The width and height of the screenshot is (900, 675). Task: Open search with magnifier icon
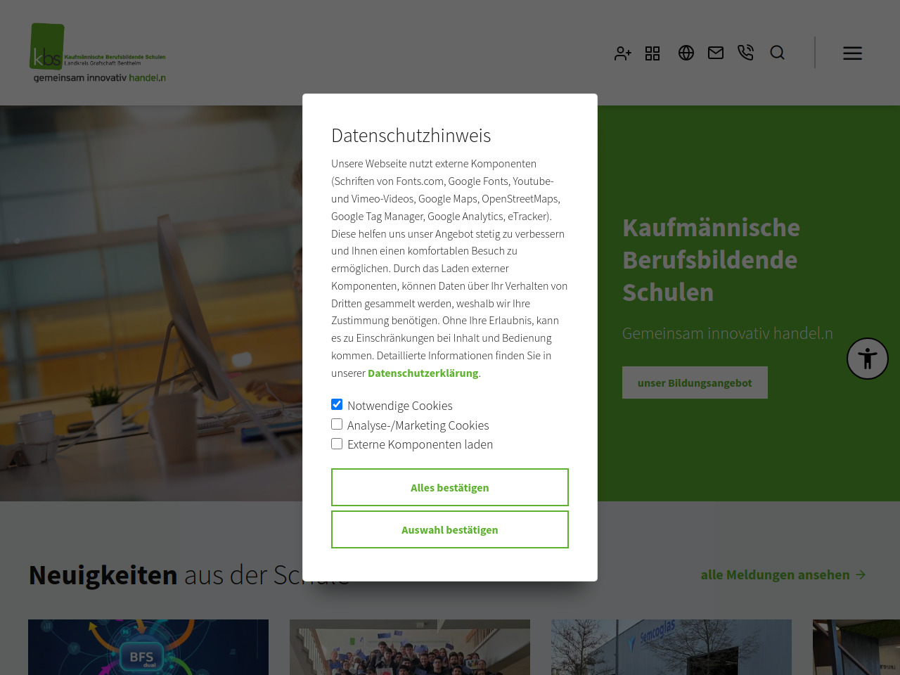[777, 53]
